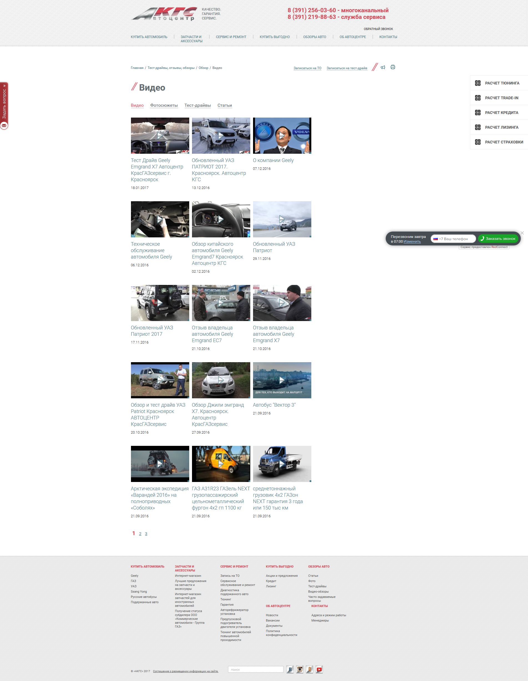The image size is (528, 681).
Task: Play the blue ГАЗон NEXT truck video
Action: coord(282,464)
